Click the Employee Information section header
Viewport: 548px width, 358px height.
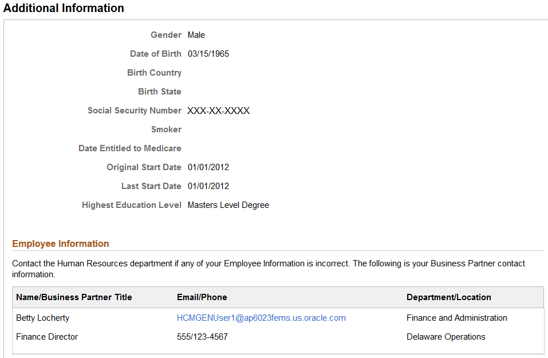point(60,243)
